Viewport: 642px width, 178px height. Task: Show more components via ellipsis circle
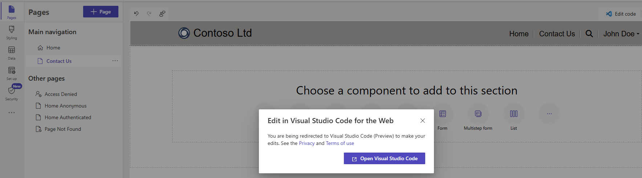point(549,114)
